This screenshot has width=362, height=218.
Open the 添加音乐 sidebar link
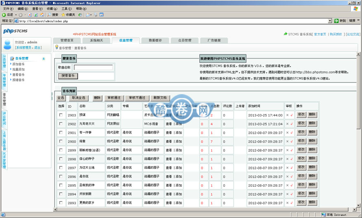click(18, 64)
